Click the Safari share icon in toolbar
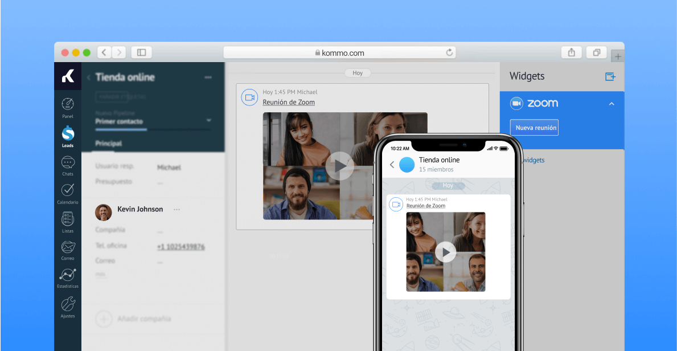 (571, 52)
